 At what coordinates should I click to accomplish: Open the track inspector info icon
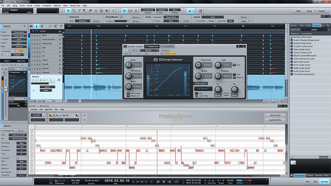(36, 26)
